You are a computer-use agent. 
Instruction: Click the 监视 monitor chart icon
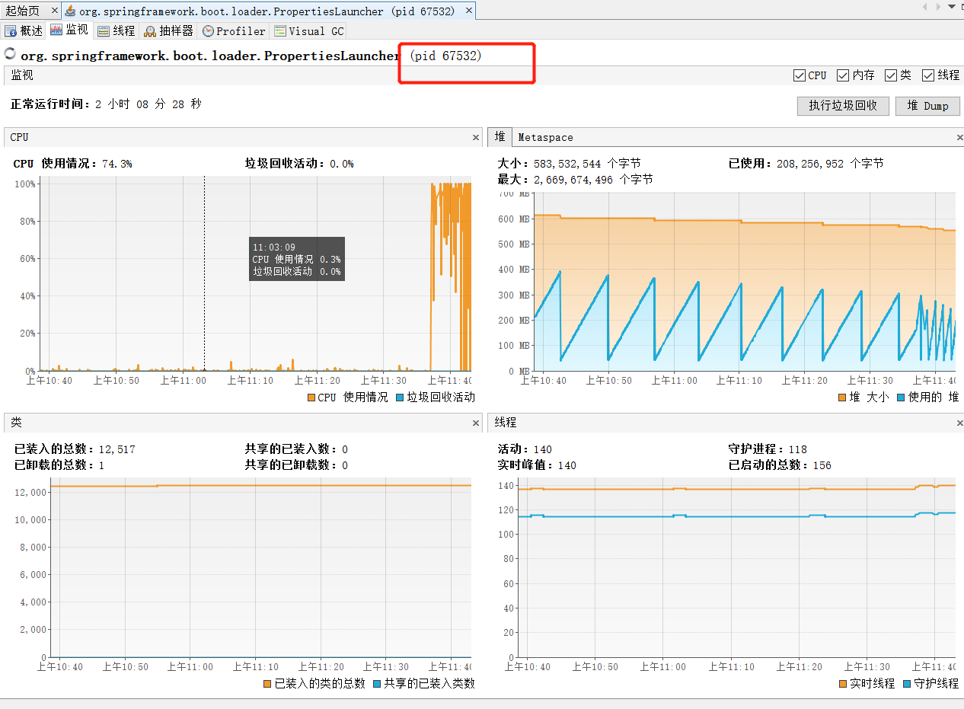click(x=56, y=30)
